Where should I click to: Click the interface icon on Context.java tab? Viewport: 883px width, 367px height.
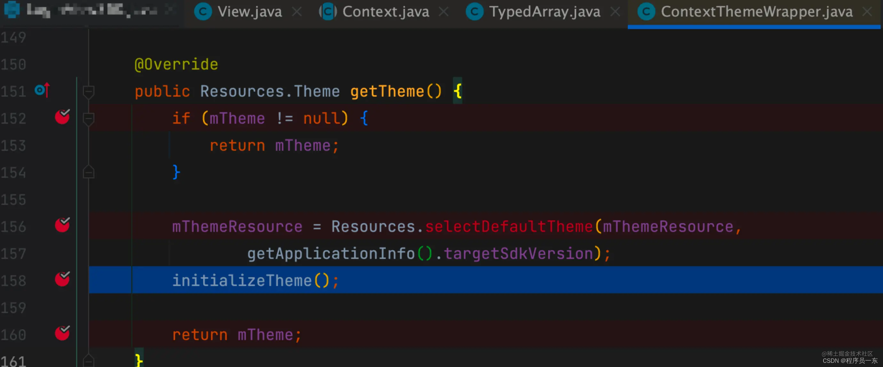[x=328, y=12]
